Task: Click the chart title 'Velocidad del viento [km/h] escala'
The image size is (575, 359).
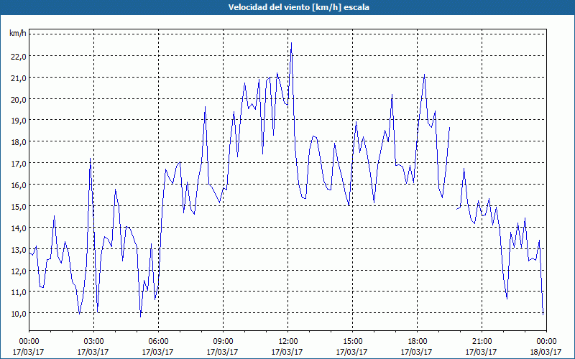Action: tap(298, 7)
